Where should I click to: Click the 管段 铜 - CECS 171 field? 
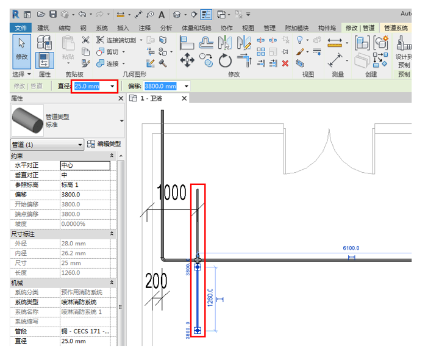point(85,331)
